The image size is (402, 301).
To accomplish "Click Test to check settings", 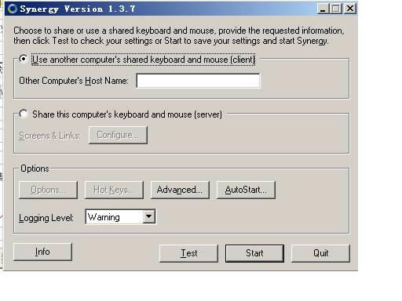I will click(x=188, y=253).
